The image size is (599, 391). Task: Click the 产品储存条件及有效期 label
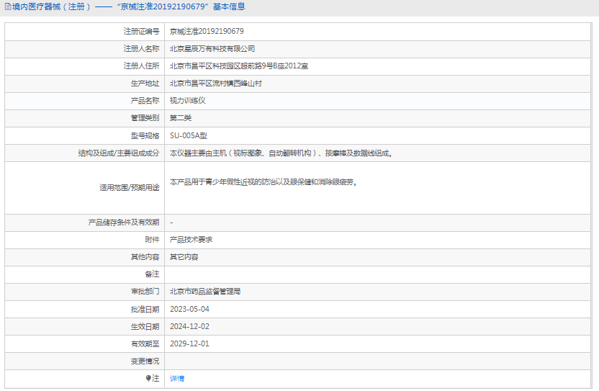coord(124,223)
